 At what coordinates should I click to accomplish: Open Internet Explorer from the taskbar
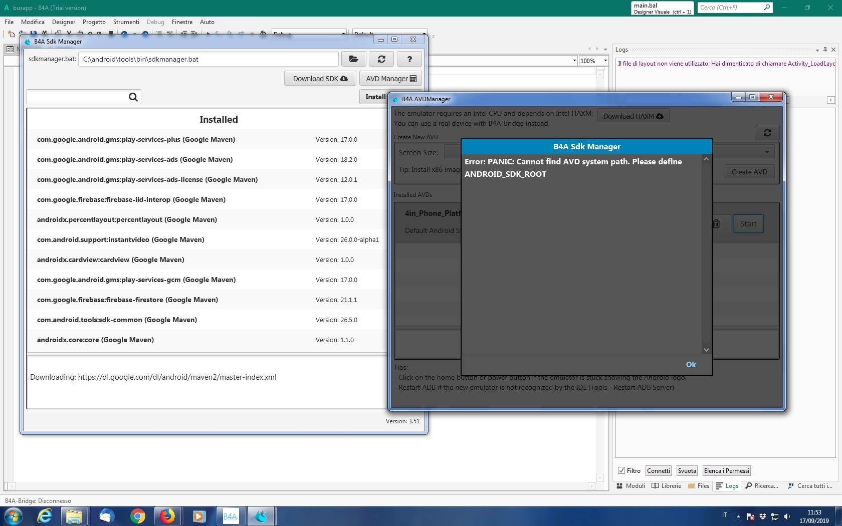pos(45,516)
